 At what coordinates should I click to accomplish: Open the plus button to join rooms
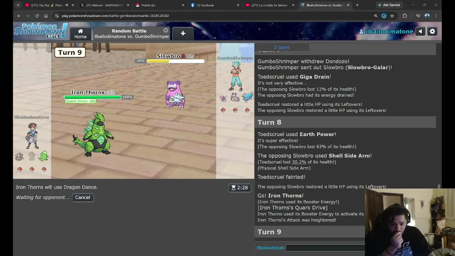[183, 33]
